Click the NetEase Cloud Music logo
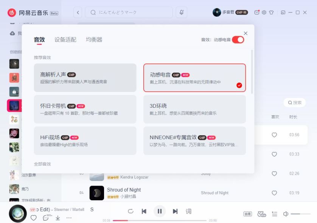This screenshot has height=223, width=317. coord(12,13)
